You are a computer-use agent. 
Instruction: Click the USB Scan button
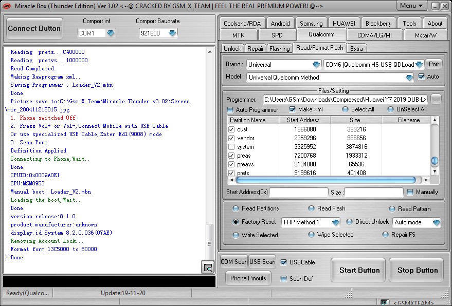pos(262,262)
